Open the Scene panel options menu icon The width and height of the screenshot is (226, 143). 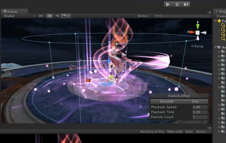click(x=209, y=12)
